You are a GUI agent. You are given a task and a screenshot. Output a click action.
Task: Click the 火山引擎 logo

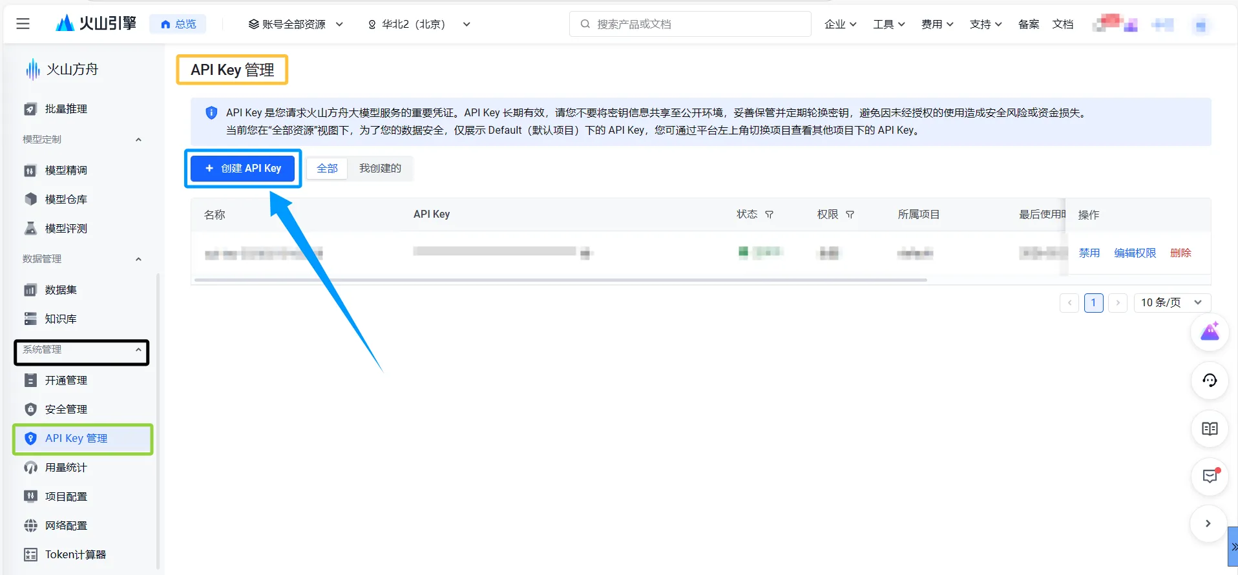96,24
